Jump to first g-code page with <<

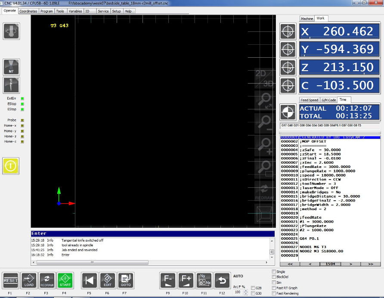tap(290, 264)
